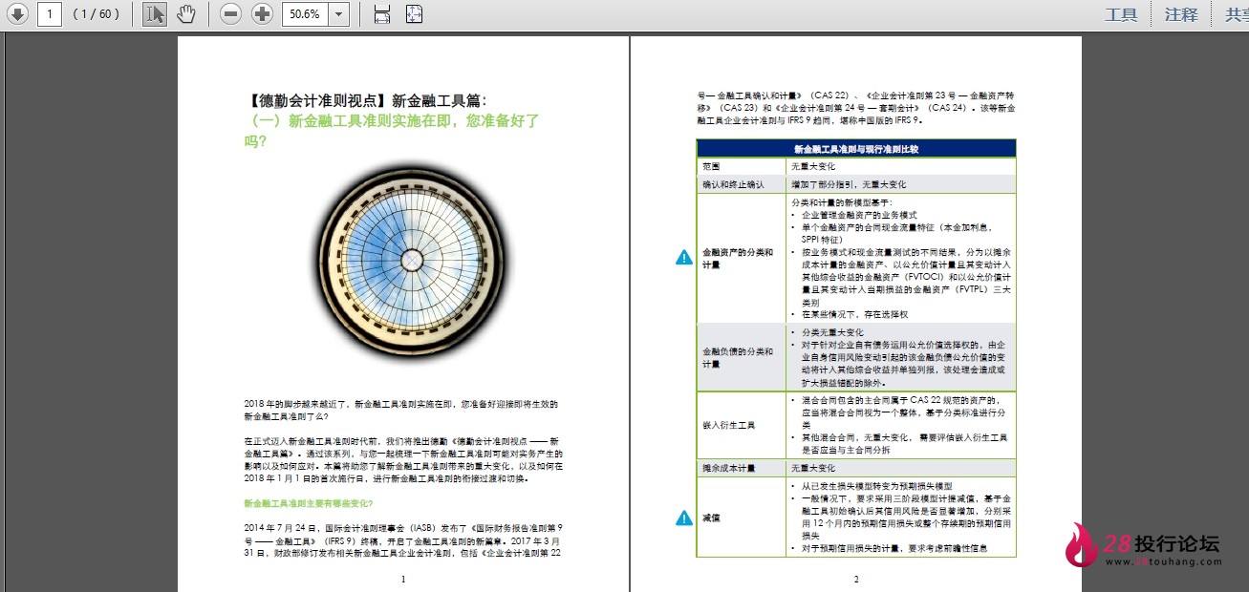Click warning icon beside 减值 row
Image resolution: width=1249 pixels, height=592 pixels.
pyautogui.click(x=684, y=518)
